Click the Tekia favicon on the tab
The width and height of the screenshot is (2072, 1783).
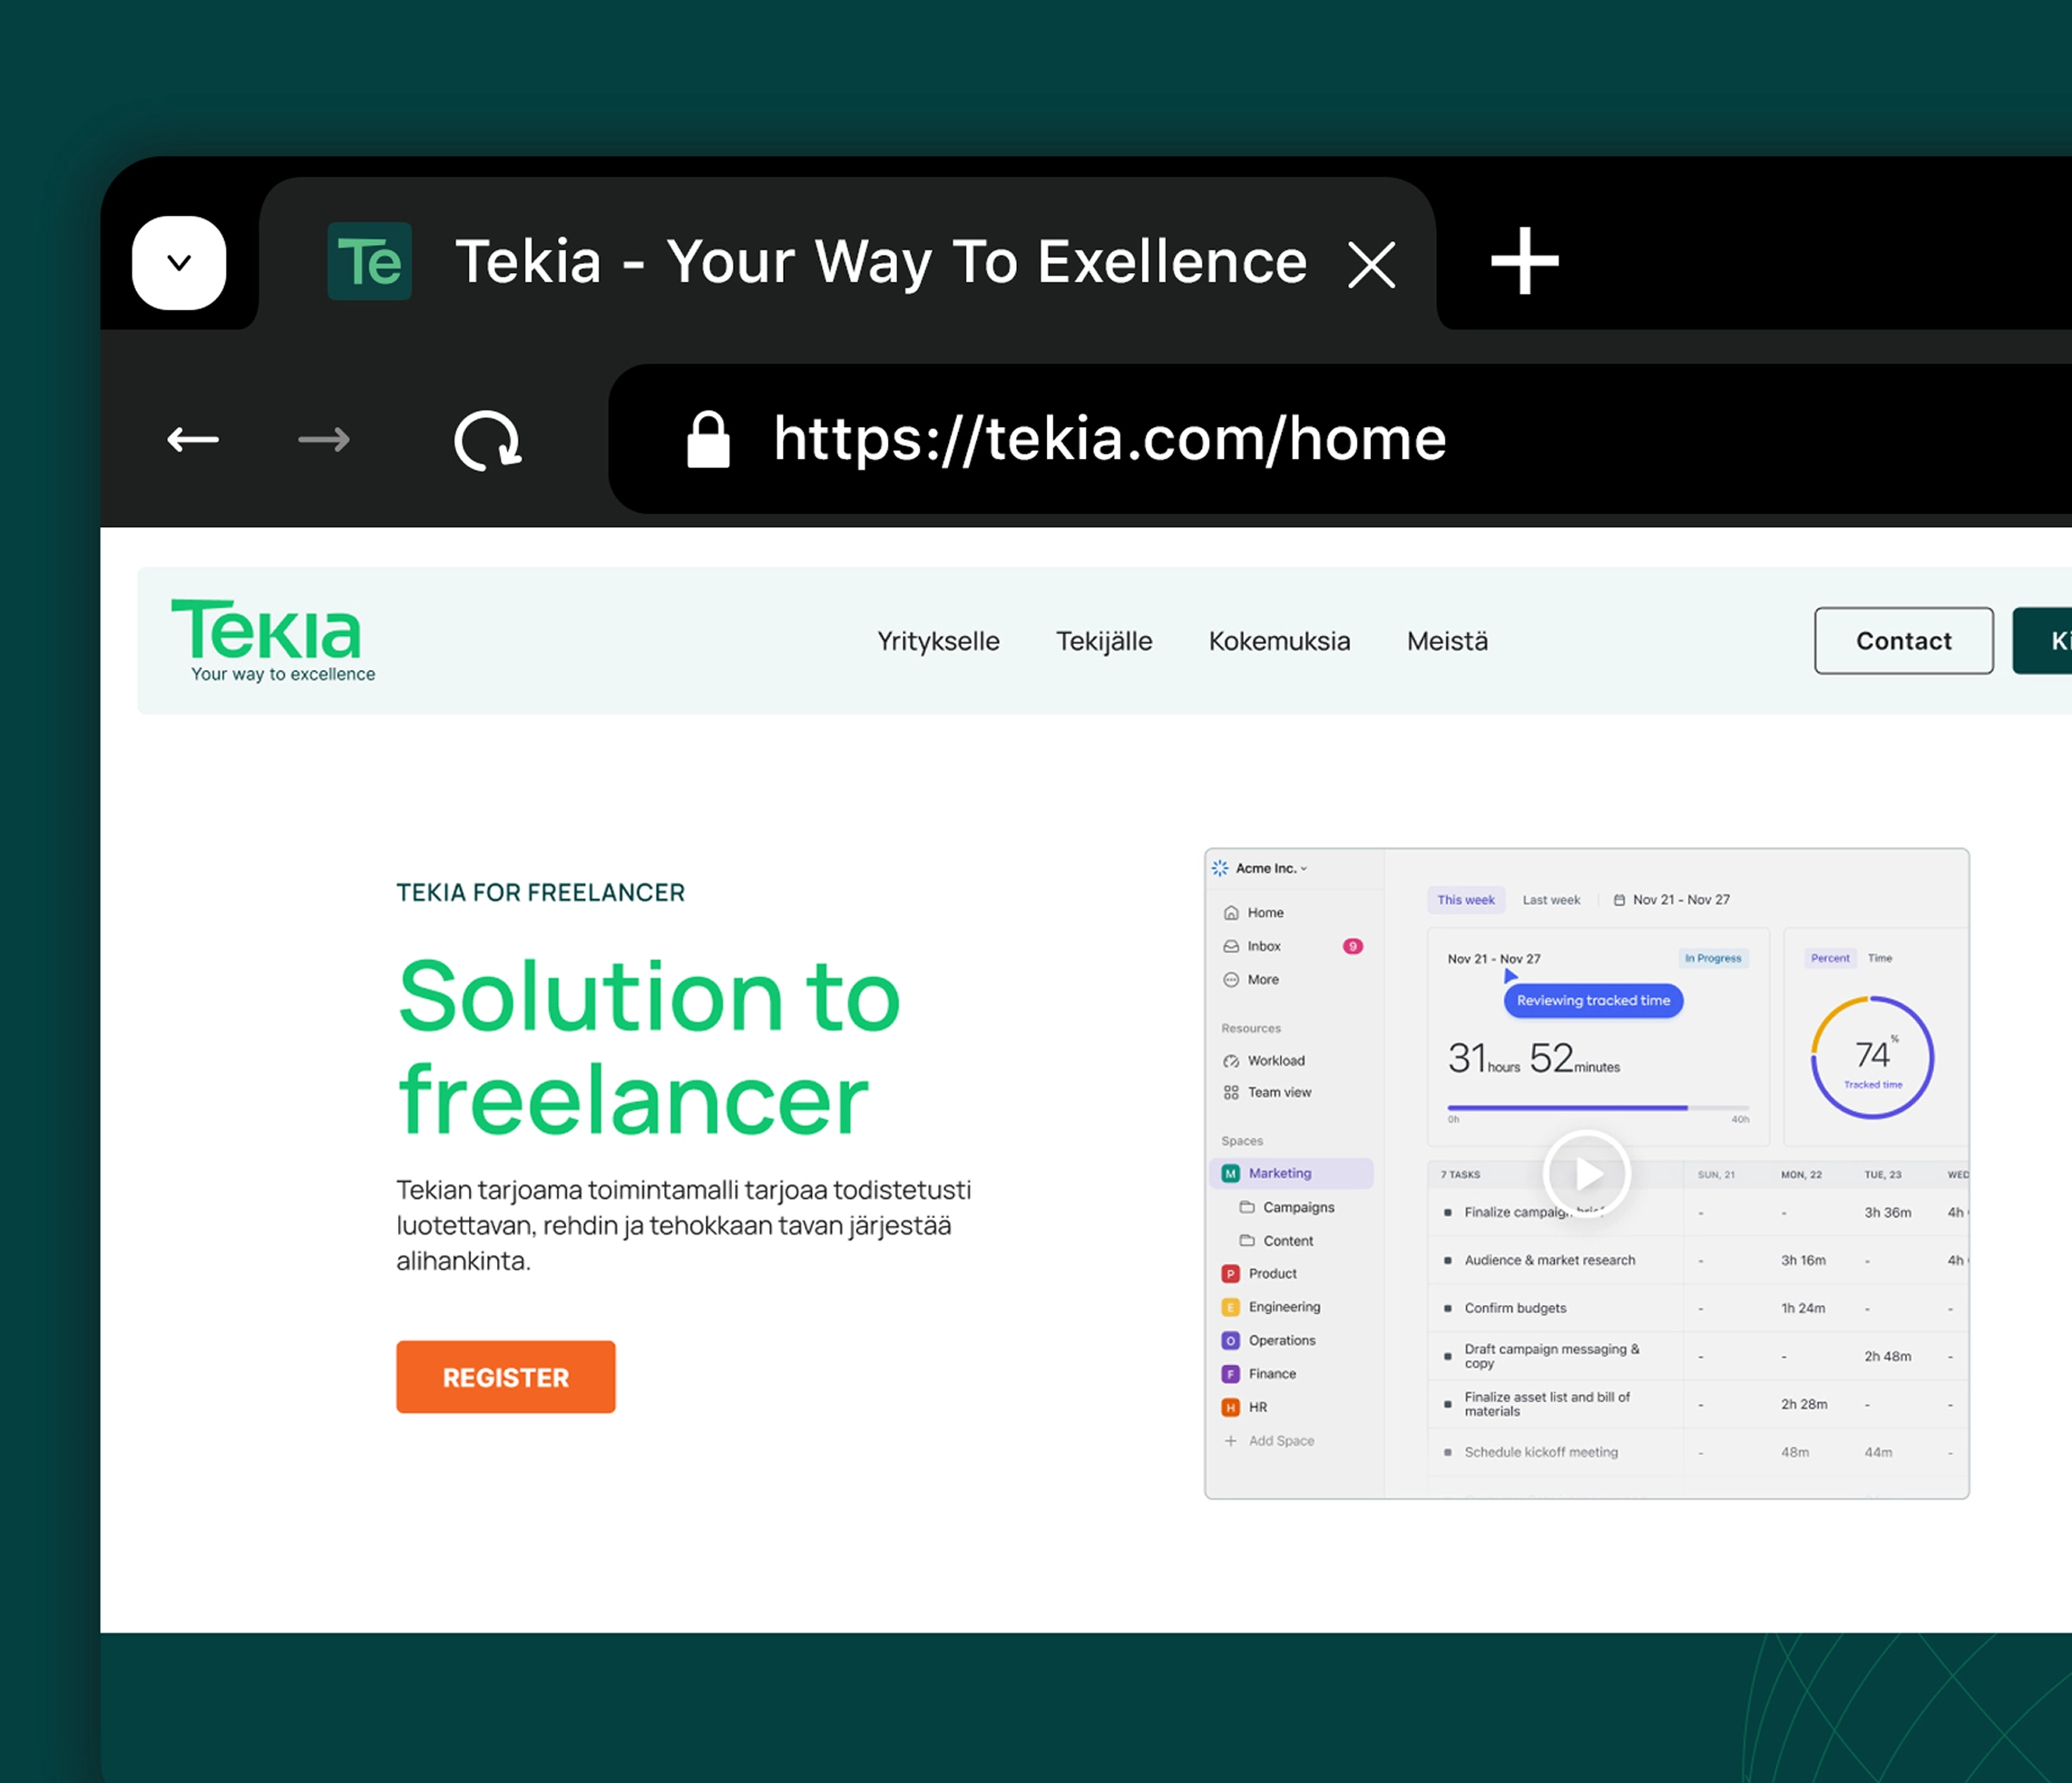click(369, 262)
